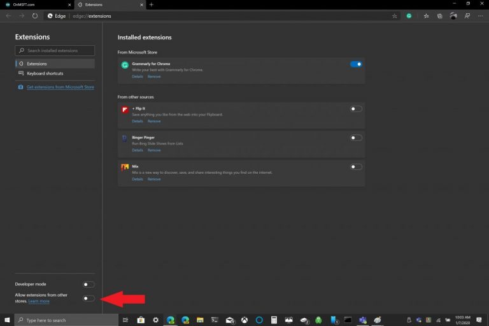
Task: Enable the Flip It extension
Action: click(x=356, y=109)
